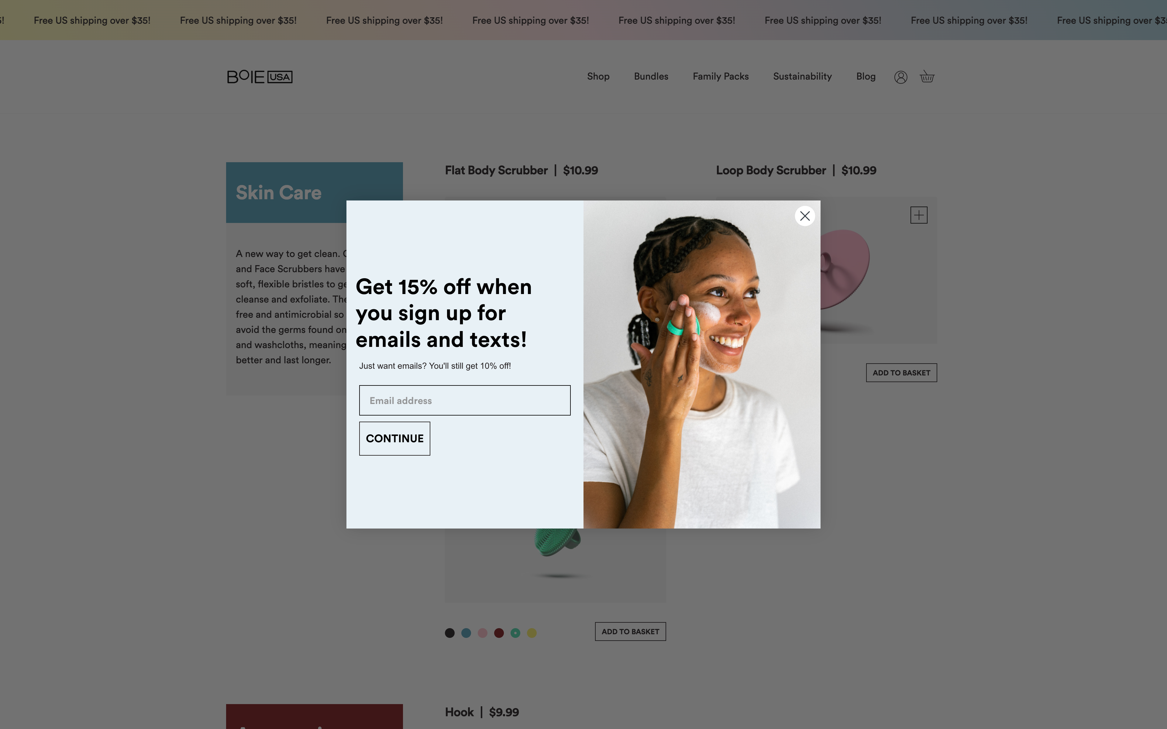
Task: Click the Email address field
Action: pos(465,400)
